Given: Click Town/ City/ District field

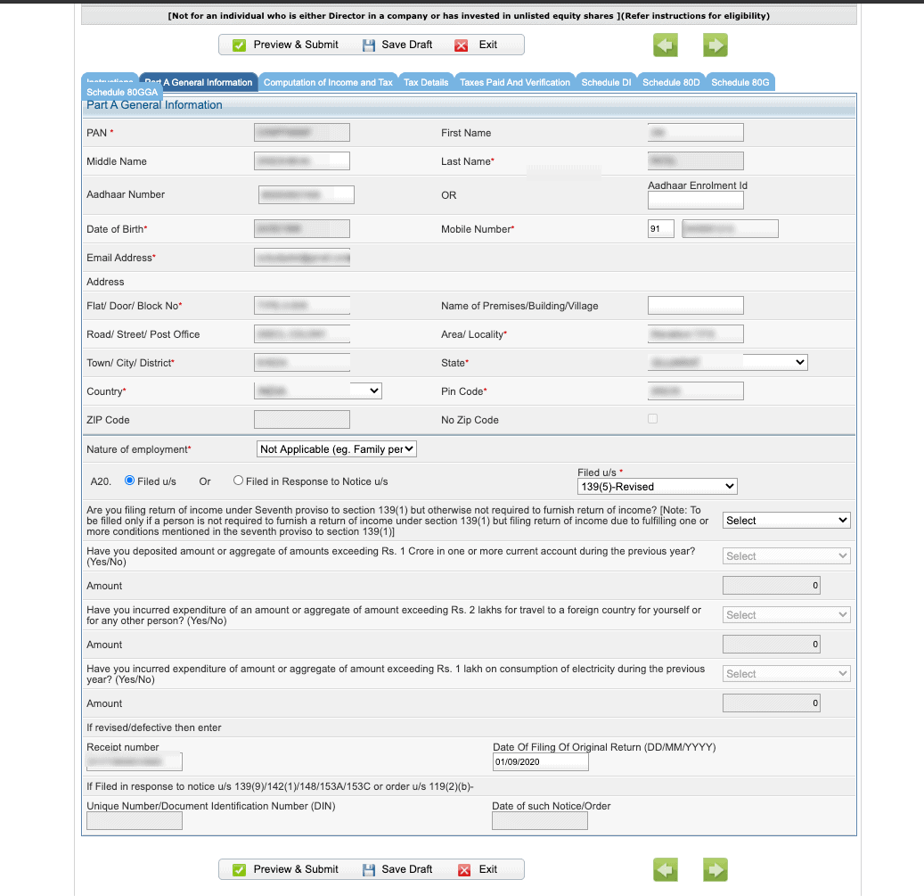Looking at the screenshot, I should (x=302, y=363).
